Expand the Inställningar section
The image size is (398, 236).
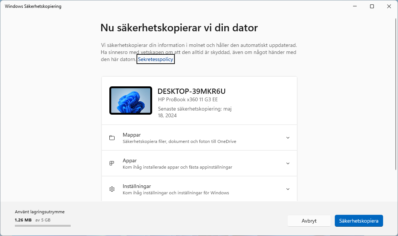(x=288, y=189)
